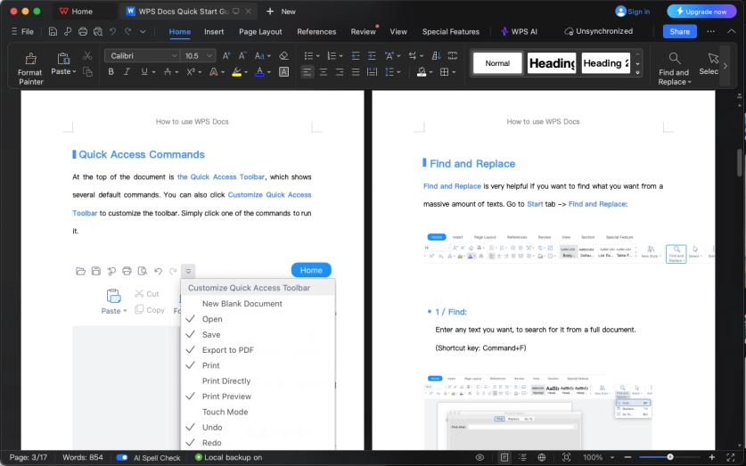Decrease font size with A- icon
This screenshot has width=746, height=466.
tap(242, 55)
